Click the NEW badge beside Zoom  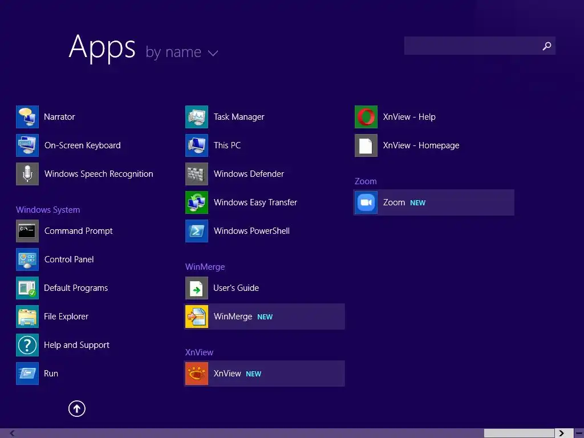(x=418, y=203)
